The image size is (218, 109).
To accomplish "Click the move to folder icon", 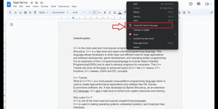I will 37,3.
